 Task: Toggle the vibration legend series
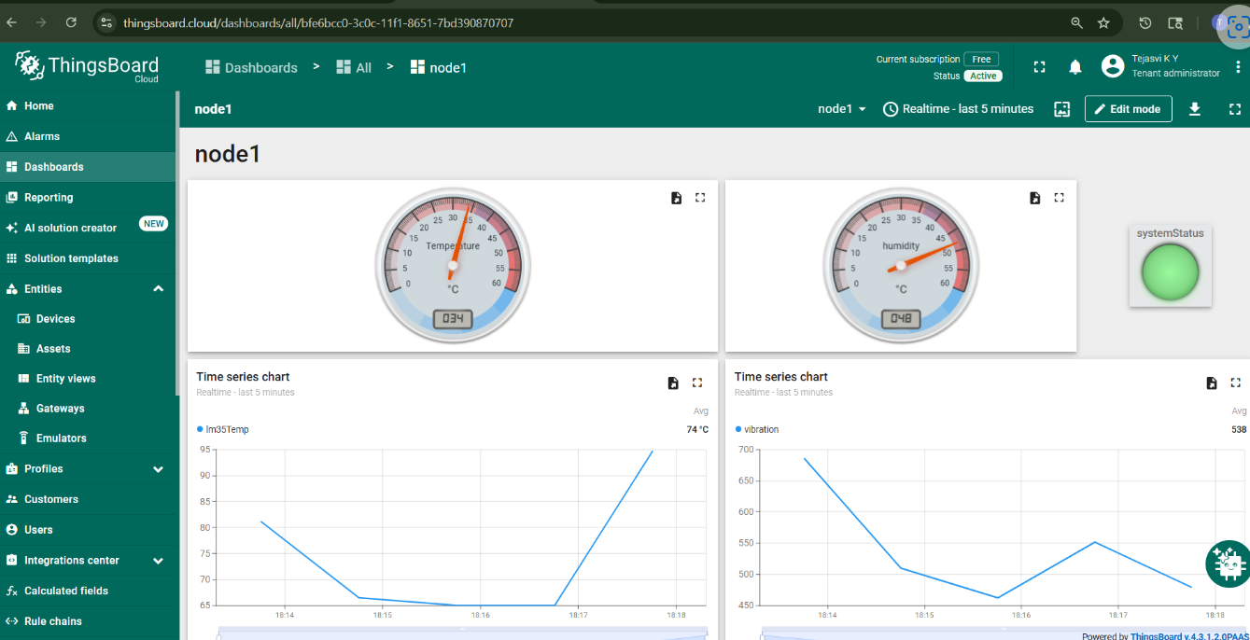pyautogui.click(x=757, y=430)
